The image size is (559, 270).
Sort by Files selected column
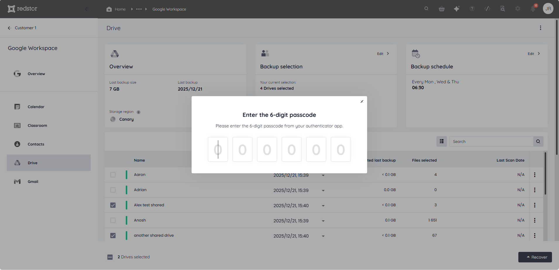[424, 160]
